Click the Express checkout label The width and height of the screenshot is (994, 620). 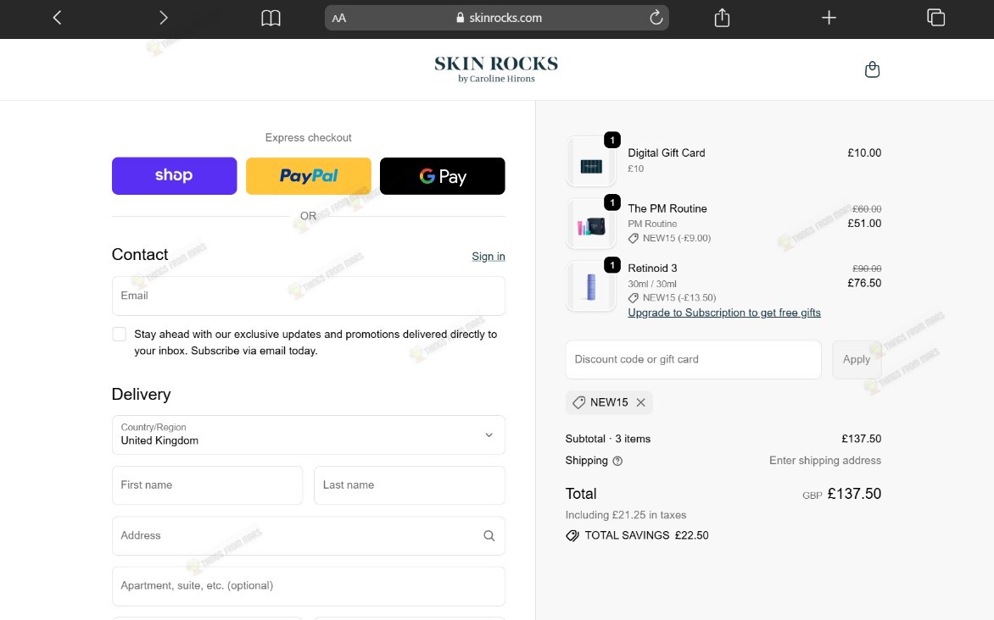click(x=308, y=137)
